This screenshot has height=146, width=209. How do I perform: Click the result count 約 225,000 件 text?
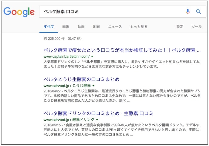54,39
